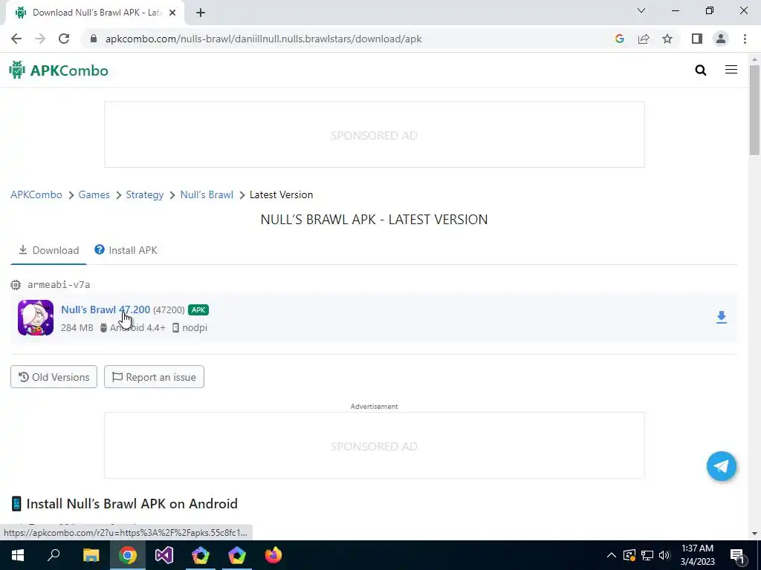Click the share page icon
This screenshot has height=570, width=761.
(x=644, y=39)
